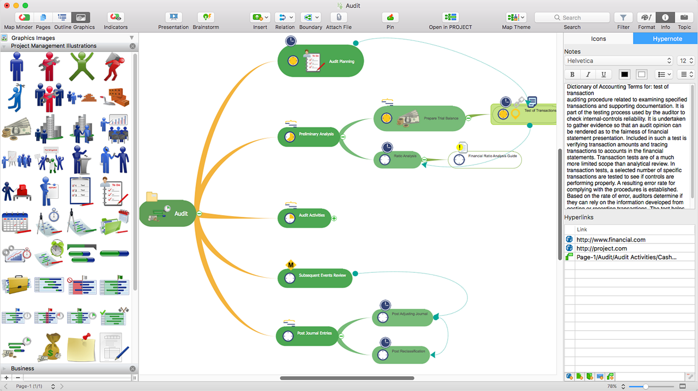Screen dimensions: 698x391
Task: Open the Map Theme dropdown
Action: [x=516, y=17]
